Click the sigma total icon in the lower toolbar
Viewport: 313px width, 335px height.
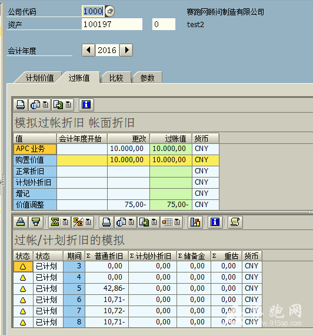point(55,222)
